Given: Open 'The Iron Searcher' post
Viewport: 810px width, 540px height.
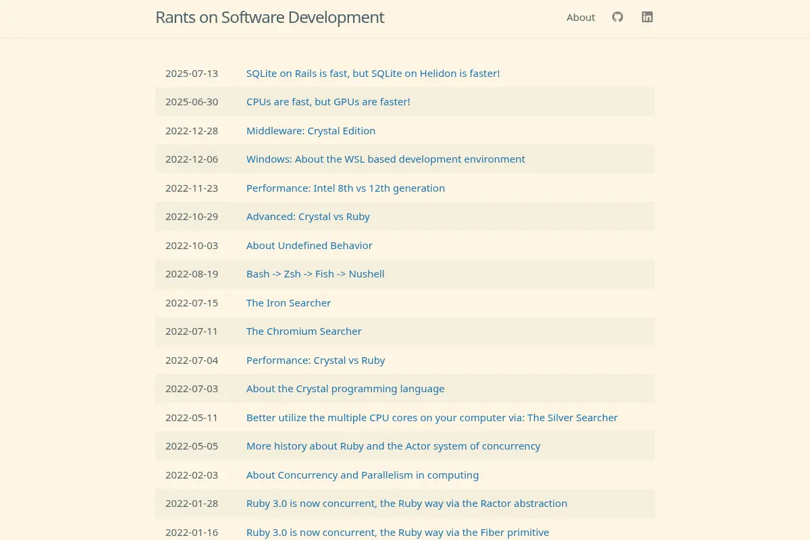Looking at the screenshot, I should (288, 302).
